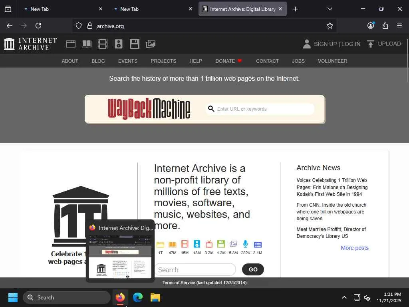Launch Microsoft Edge from the taskbar

(138, 297)
